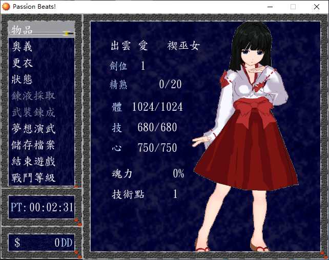Viewport: 329px width, 260px height.
Task: Click the 技術點 value 1
Action: tap(175, 194)
